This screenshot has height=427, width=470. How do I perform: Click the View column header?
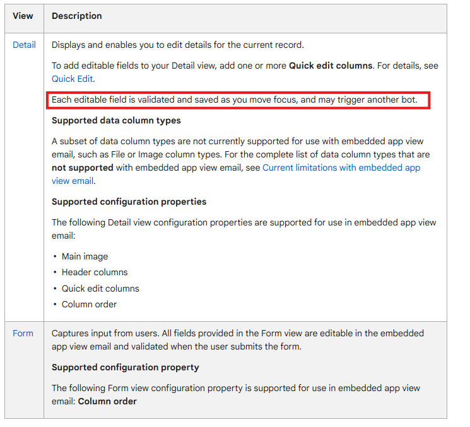(23, 16)
